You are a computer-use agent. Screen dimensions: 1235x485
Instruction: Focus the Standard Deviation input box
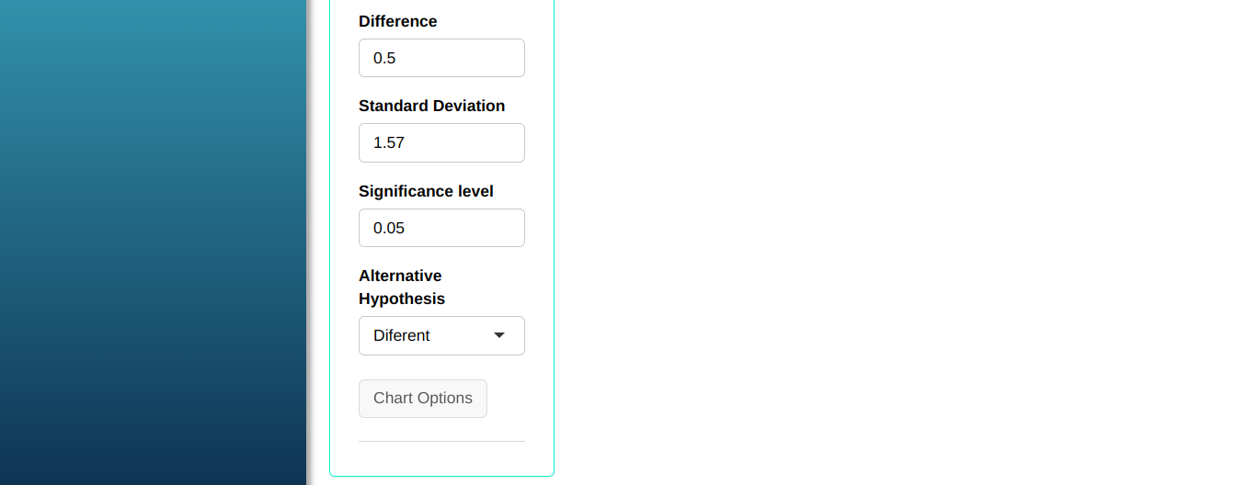(441, 143)
